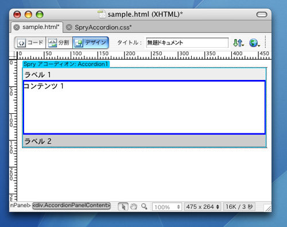Close the sample.html tab
Viewport: 287px width, 227px height.
(x=17, y=28)
